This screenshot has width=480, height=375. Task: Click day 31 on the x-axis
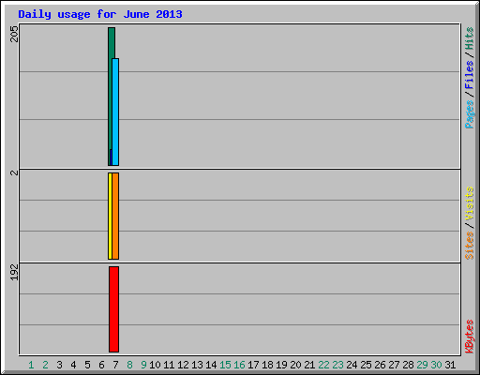click(450, 365)
